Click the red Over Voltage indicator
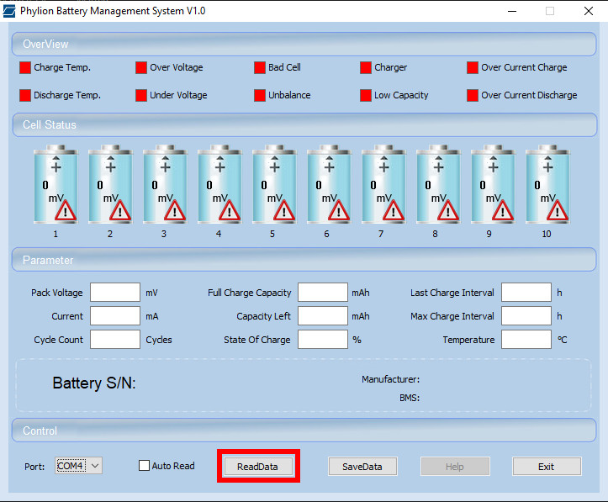 [x=141, y=67]
